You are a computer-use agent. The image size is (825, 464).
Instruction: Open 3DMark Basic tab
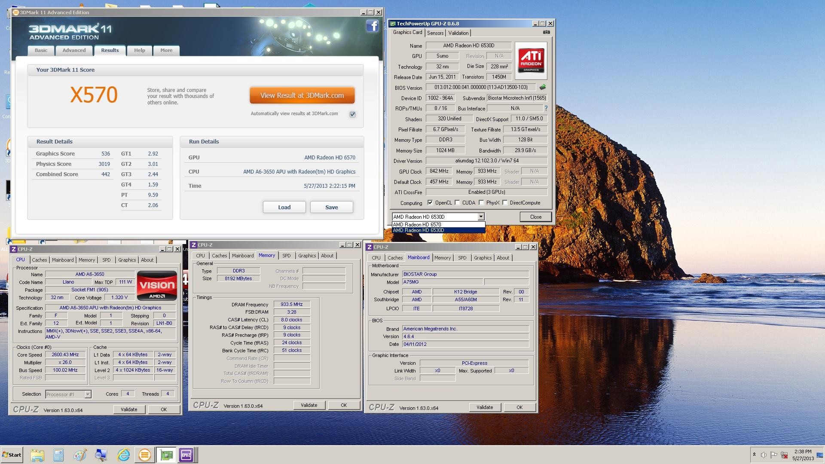click(x=41, y=50)
